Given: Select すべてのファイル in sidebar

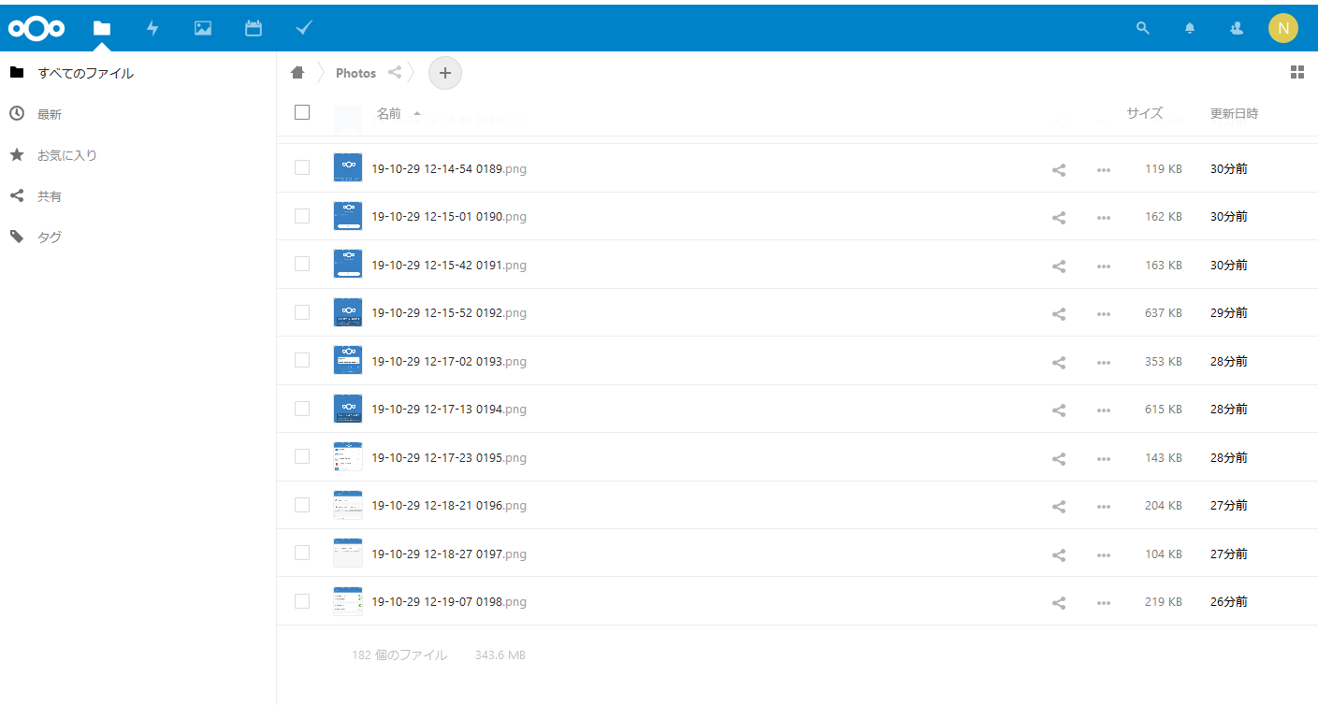Looking at the screenshot, I should click(x=85, y=73).
